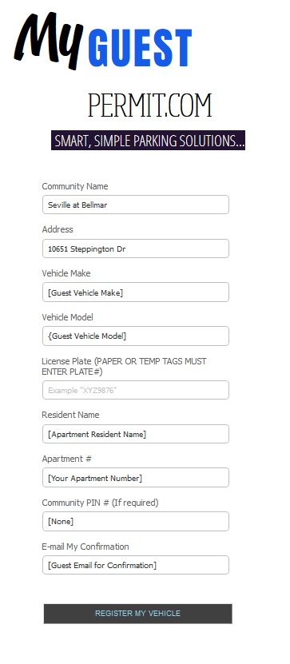290x664 pixels.
Task: Focus the E-mail My Confirmation field
Action: [x=136, y=565]
